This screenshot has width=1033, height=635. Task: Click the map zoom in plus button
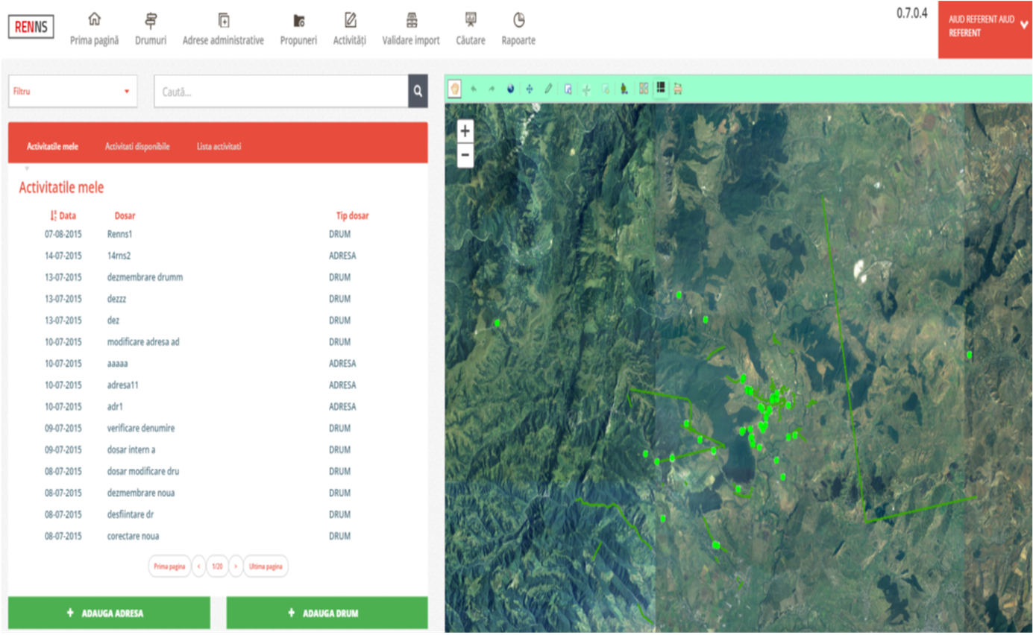click(x=465, y=131)
